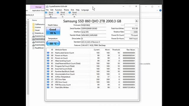Select drive D: tab showing 38 °C
This screenshot has width=189, height=106.
pyautogui.click(x=51, y=14)
